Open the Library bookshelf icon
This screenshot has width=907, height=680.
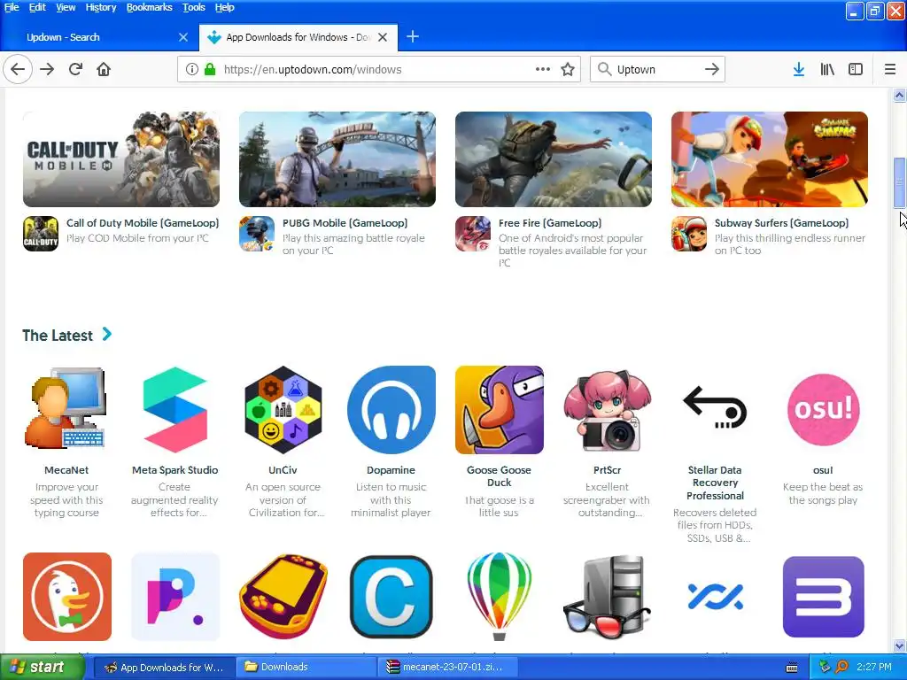pyautogui.click(x=827, y=69)
